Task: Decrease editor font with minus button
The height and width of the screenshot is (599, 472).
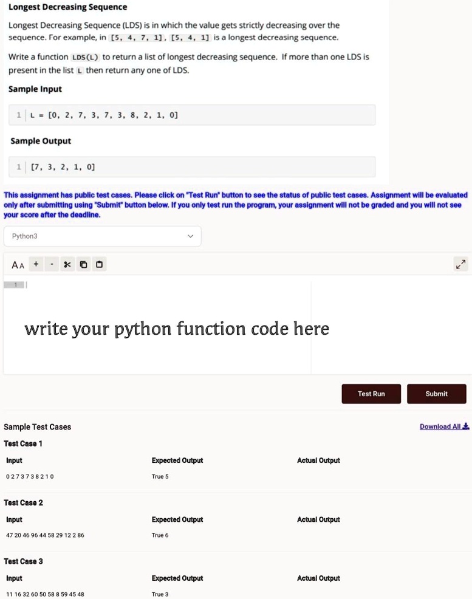Action: (x=52, y=264)
